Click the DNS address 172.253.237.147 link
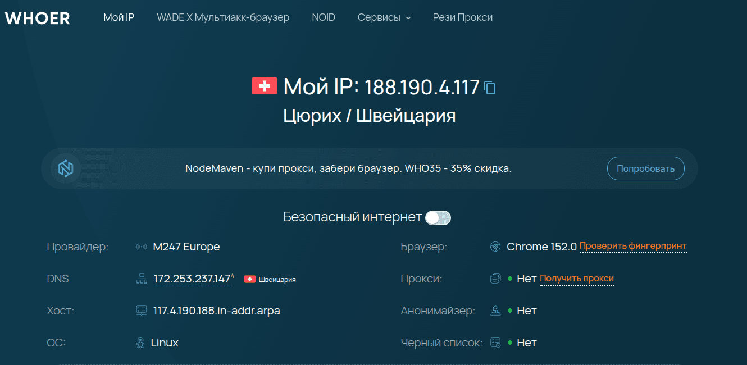The height and width of the screenshot is (365, 747). 192,279
